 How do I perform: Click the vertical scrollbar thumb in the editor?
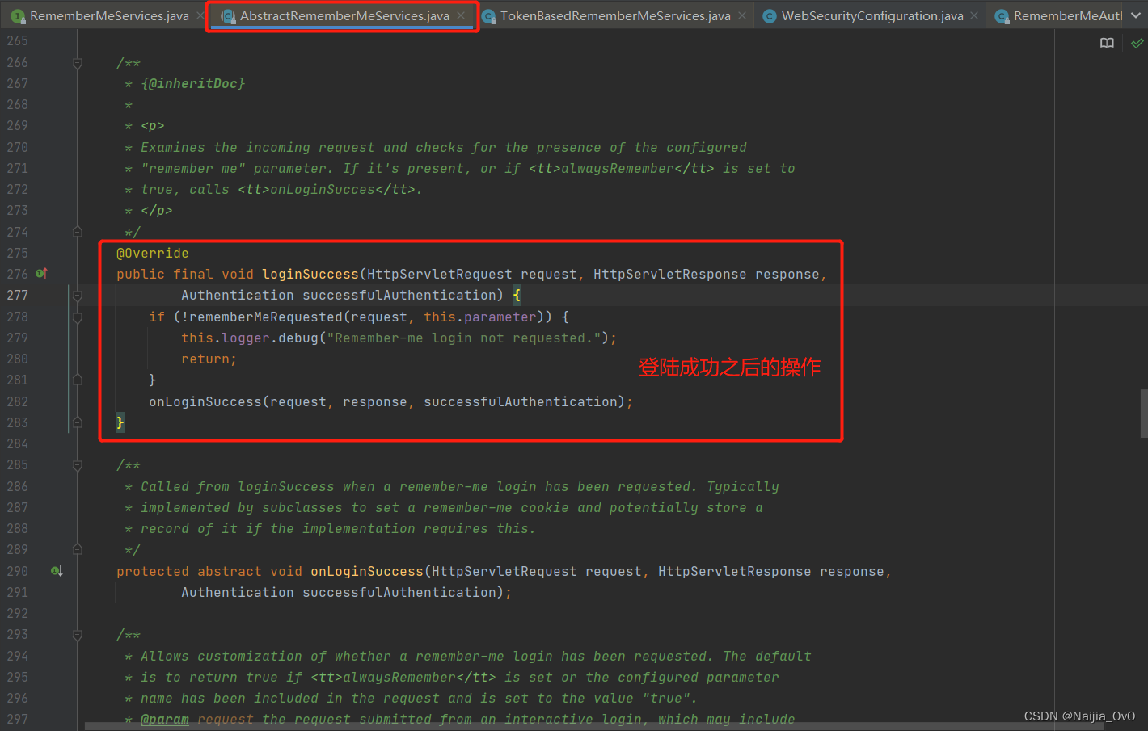pos(1144,414)
